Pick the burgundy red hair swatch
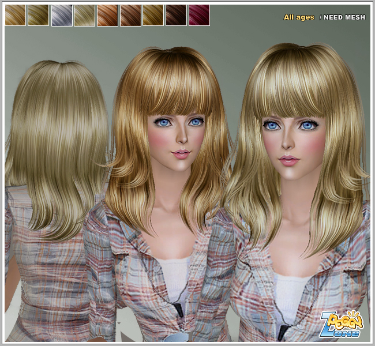The width and height of the screenshot is (375, 346). 199,16
